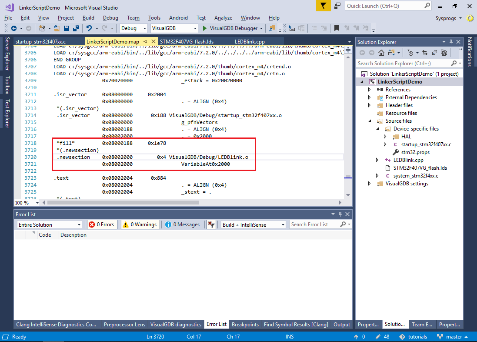Image resolution: width=477 pixels, height=342 pixels.
Task: Click the Home icon in Solution Explorer
Action: point(381,53)
